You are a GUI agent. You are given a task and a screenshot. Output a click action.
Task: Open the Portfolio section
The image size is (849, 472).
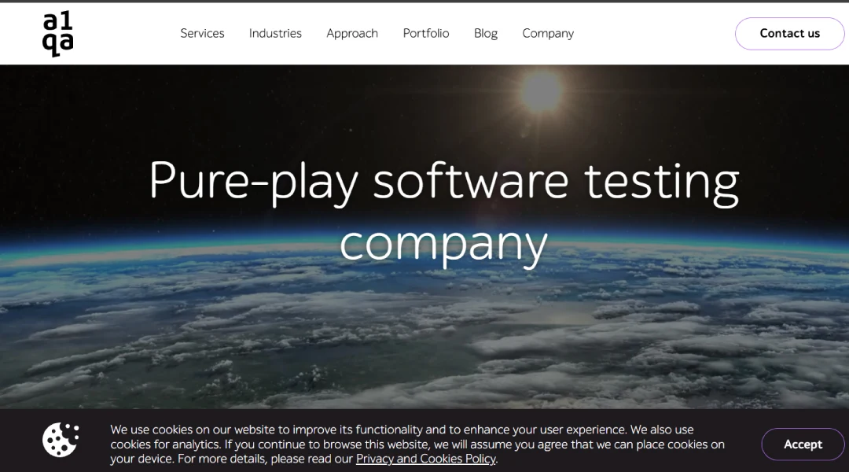coord(426,33)
